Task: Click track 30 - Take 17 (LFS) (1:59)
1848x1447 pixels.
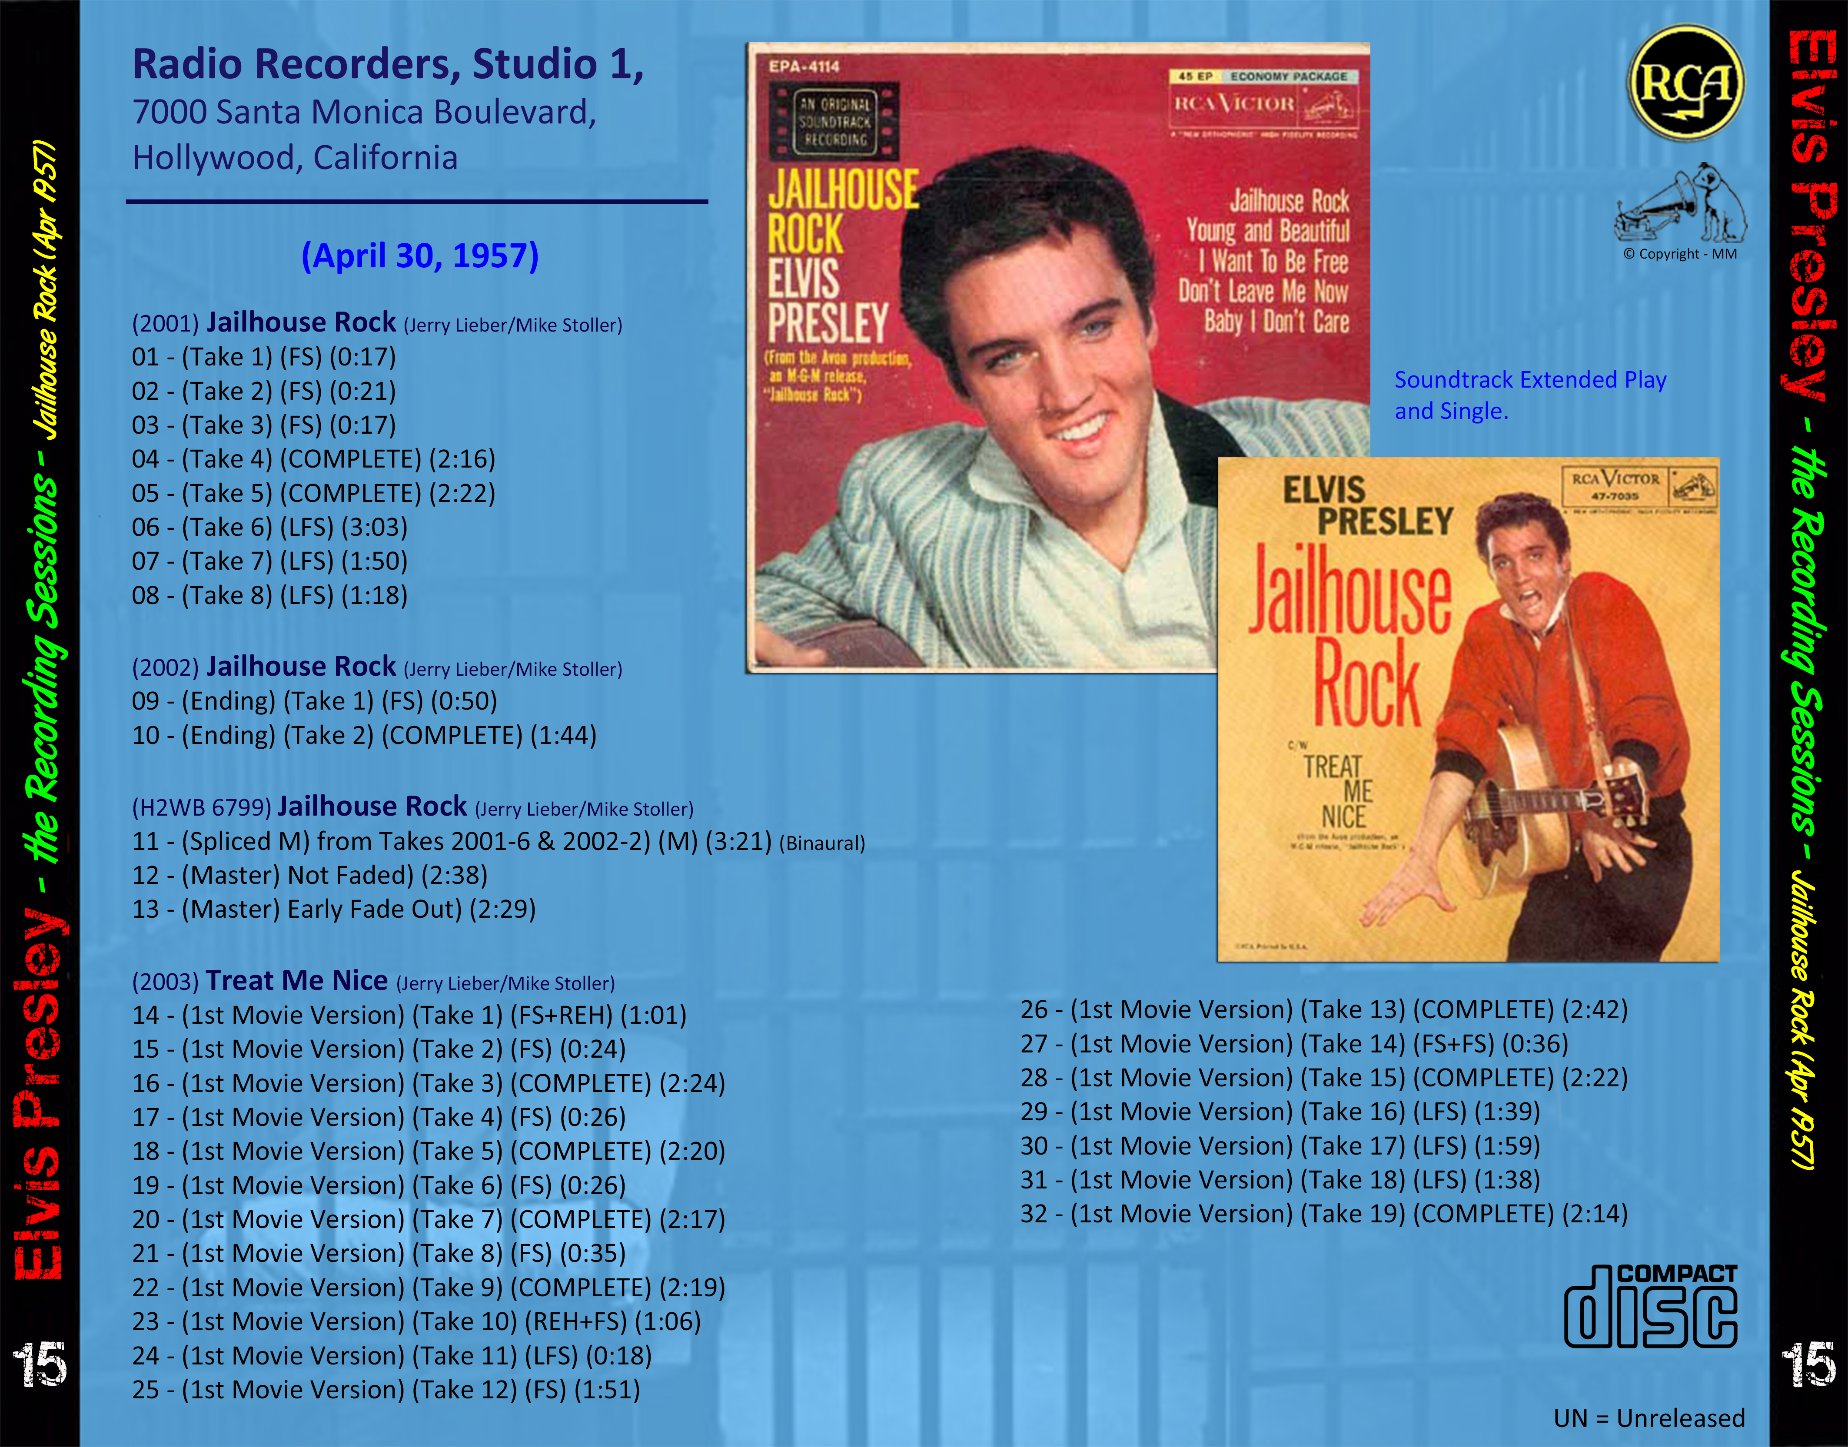Action: coord(1280,1146)
